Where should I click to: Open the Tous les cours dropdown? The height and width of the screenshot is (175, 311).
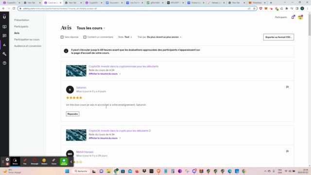pos(91,28)
